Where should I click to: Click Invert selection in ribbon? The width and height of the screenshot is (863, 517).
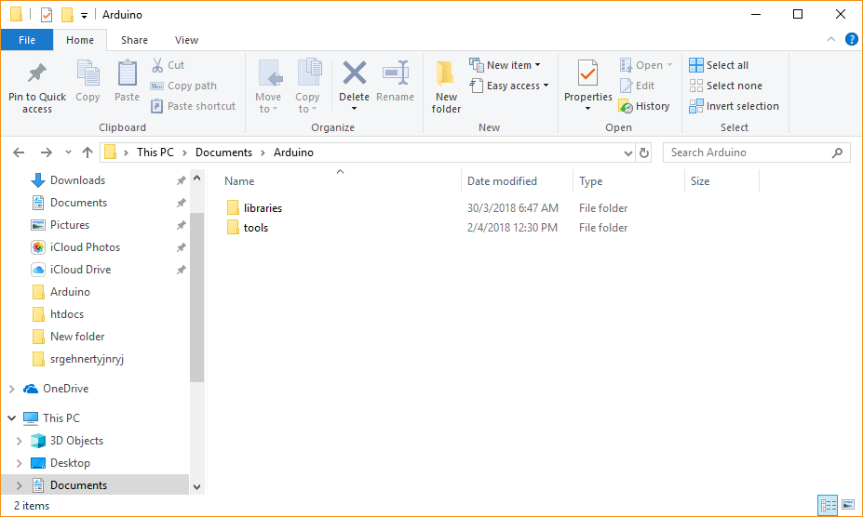tap(735, 106)
